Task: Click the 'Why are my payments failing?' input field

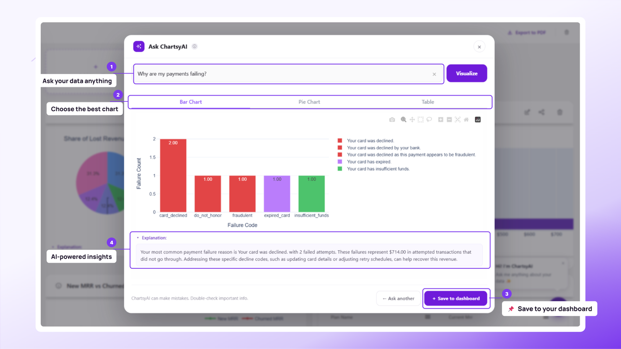Action: [289, 74]
